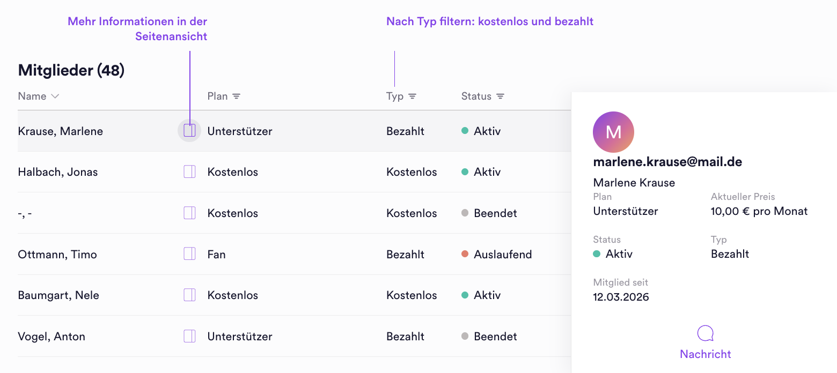This screenshot has height=373, width=837.
Task: Open side view for Krause, Marlene
Action: (189, 131)
